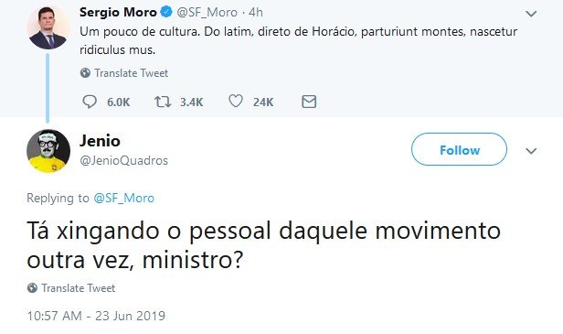Click globe icon beside first Translate Tweet
The height and width of the screenshot is (334, 563).
coord(85,73)
